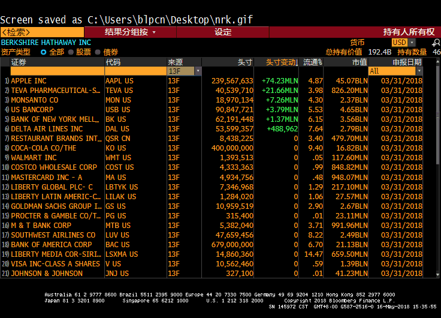Click the AAPL US ticker cell
441x318 pixels.
[x=119, y=81]
